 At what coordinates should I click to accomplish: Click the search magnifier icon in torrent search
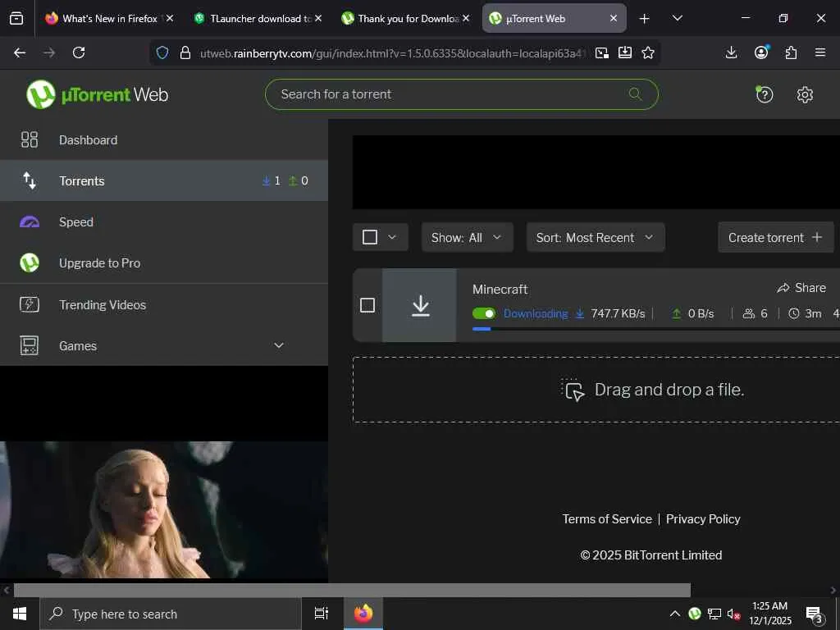pos(636,94)
